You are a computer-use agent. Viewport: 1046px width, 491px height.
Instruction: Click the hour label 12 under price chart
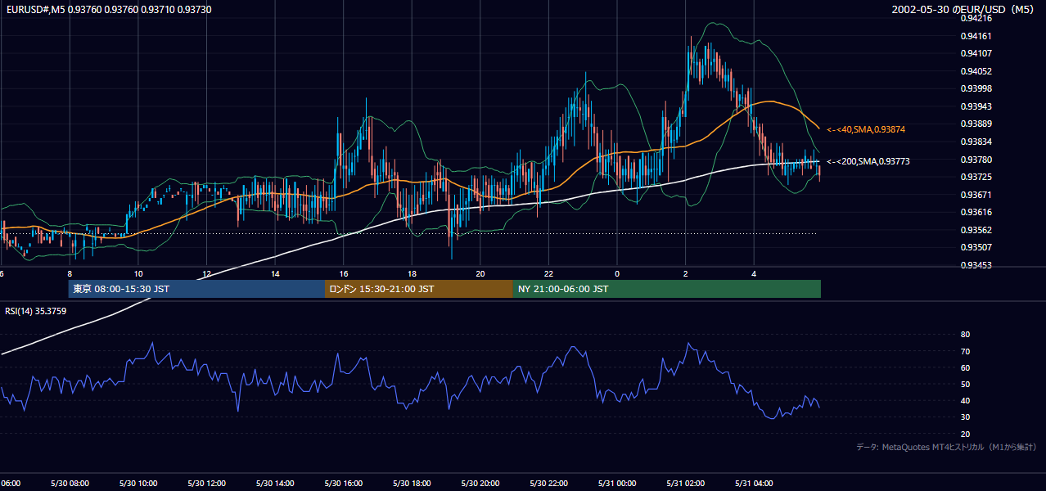(x=206, y=274)
